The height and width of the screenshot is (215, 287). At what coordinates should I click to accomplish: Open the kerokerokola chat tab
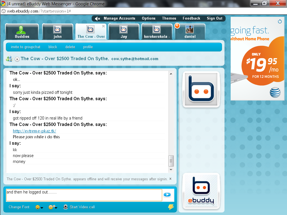click(157, 32)
